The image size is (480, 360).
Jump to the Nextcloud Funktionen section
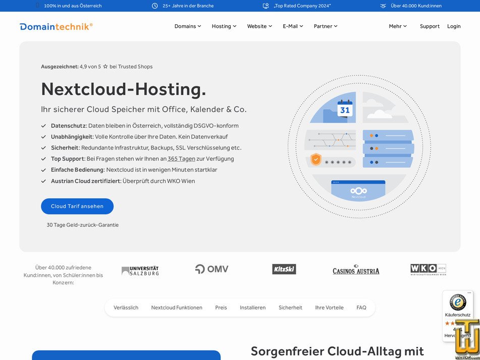pyautogui.click(x=177, y=307)
